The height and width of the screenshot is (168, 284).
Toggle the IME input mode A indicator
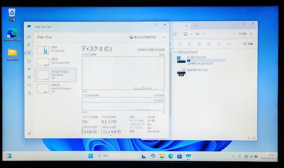(240, 156)
